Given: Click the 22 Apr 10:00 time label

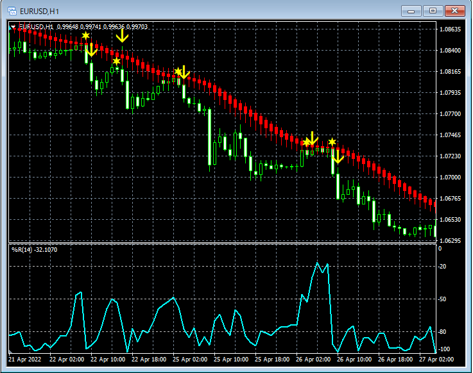Looking at the screenshot, I should click(108, 360).
